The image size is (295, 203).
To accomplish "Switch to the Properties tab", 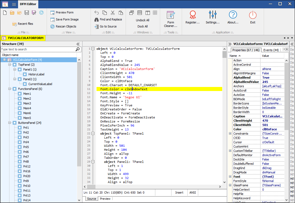I will point(246,50).
